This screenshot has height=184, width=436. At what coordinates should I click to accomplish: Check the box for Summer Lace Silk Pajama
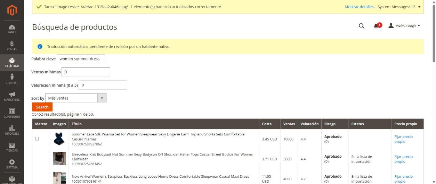pos(37,139)
